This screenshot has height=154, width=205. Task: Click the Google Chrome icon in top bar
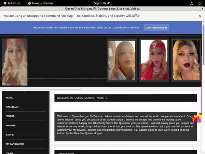coord(29,3)
